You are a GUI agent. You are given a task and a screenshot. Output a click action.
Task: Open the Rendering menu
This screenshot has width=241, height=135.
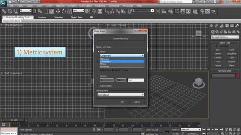coord(100,6)
